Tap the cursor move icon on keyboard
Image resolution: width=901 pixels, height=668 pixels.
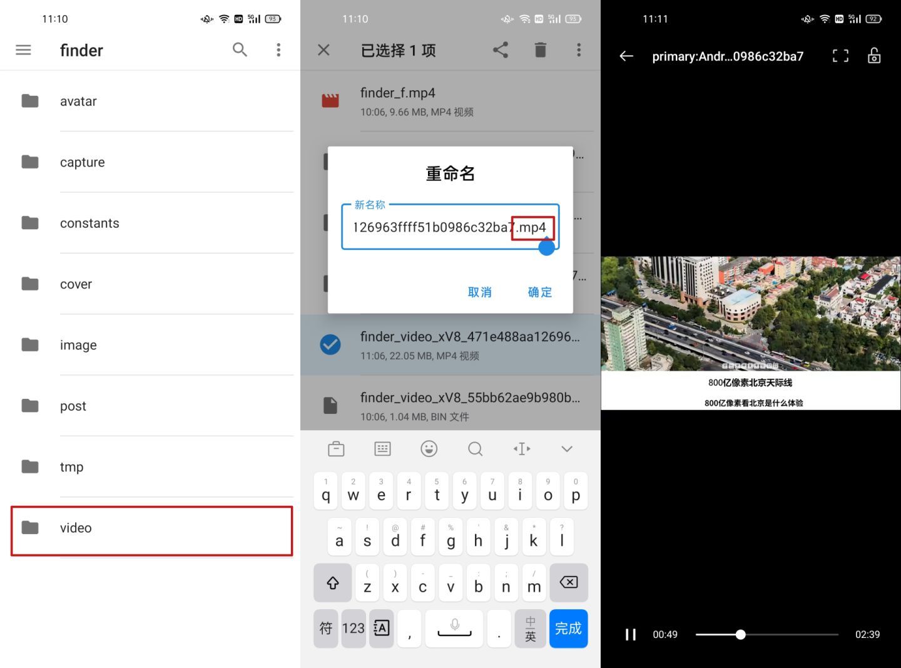tap(522, 449)
